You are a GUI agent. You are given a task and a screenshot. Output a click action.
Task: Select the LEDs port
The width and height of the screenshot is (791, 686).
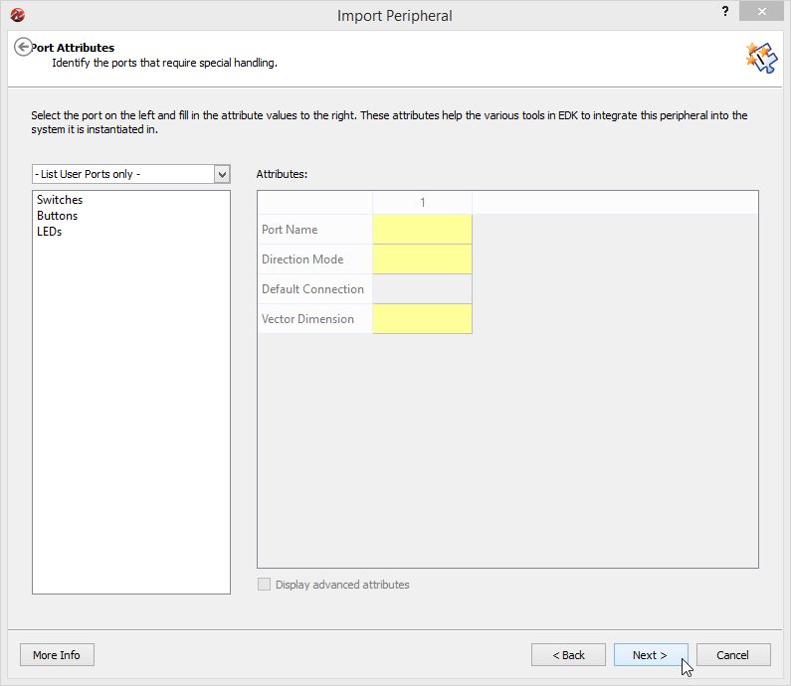49,232
